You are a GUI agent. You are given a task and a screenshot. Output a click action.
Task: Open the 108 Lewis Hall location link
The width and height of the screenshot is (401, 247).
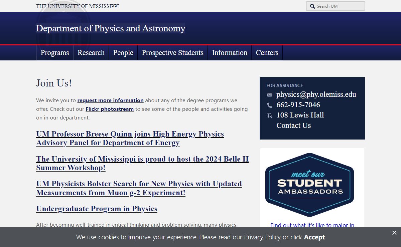pos(300,115)
